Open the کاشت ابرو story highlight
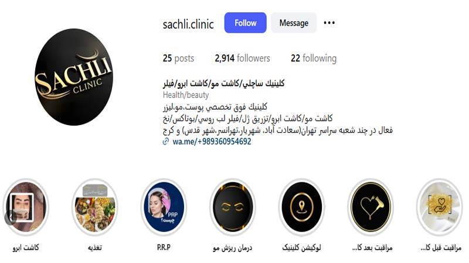 coord(26,207)
